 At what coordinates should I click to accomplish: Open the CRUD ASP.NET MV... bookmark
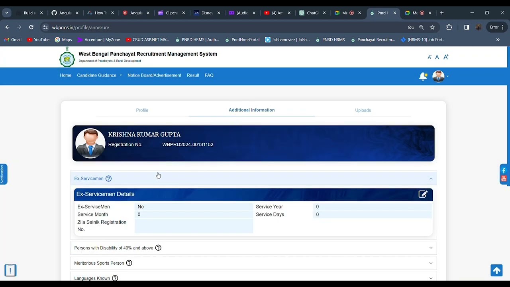(147, 39)
